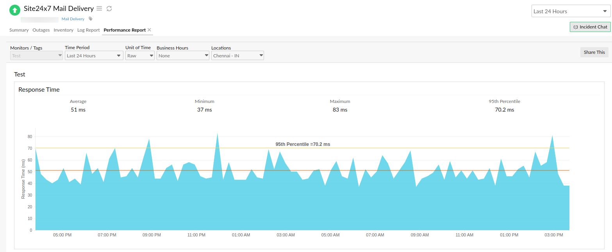Open the hamburger menu beside monitor title

coord(99,8)
